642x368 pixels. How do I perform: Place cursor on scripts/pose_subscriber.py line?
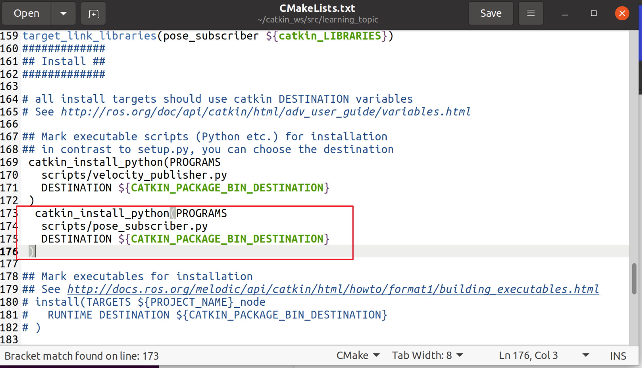pos(124,226)
